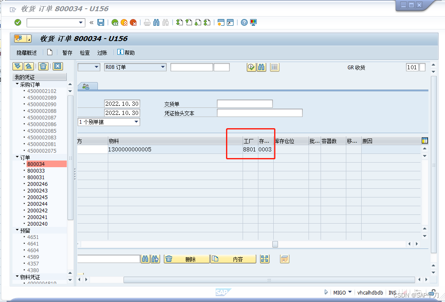
Task: Select order 800033 in tree
Action: pyautogui.click(x=36, y=171)
